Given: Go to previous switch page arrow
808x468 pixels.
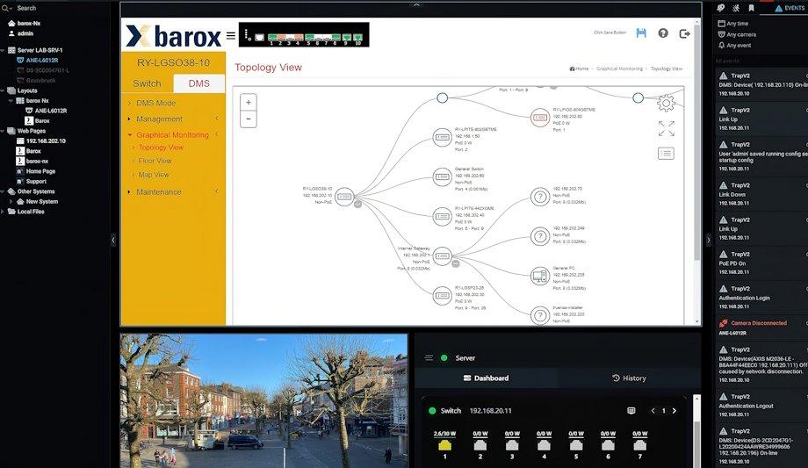Looking at the screenshot, I should tap(653, 411).
